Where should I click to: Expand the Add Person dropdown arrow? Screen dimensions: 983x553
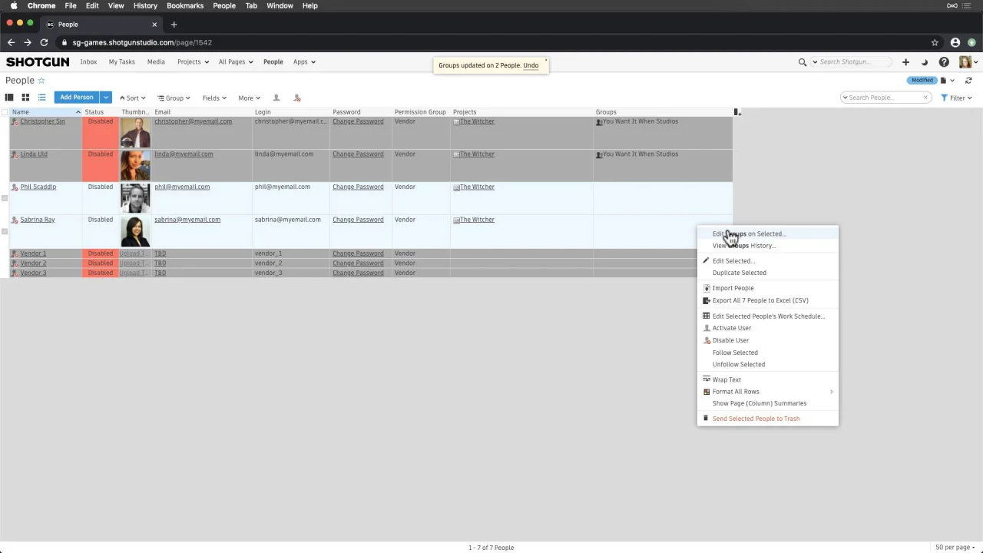(106, 98)
